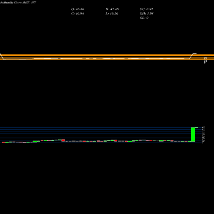214x214 pixels.
Task: Click the 'H: 47.48' high price value
Action: pos(112,9)
